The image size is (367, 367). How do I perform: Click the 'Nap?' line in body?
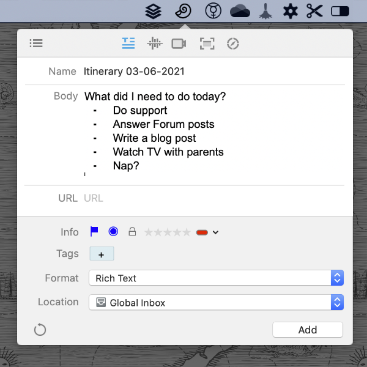click(x=126, y=166)
